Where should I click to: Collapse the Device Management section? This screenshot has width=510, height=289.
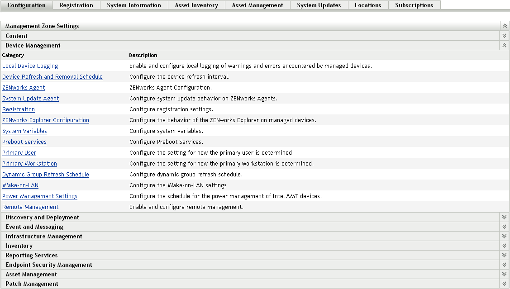pos(504,45)
